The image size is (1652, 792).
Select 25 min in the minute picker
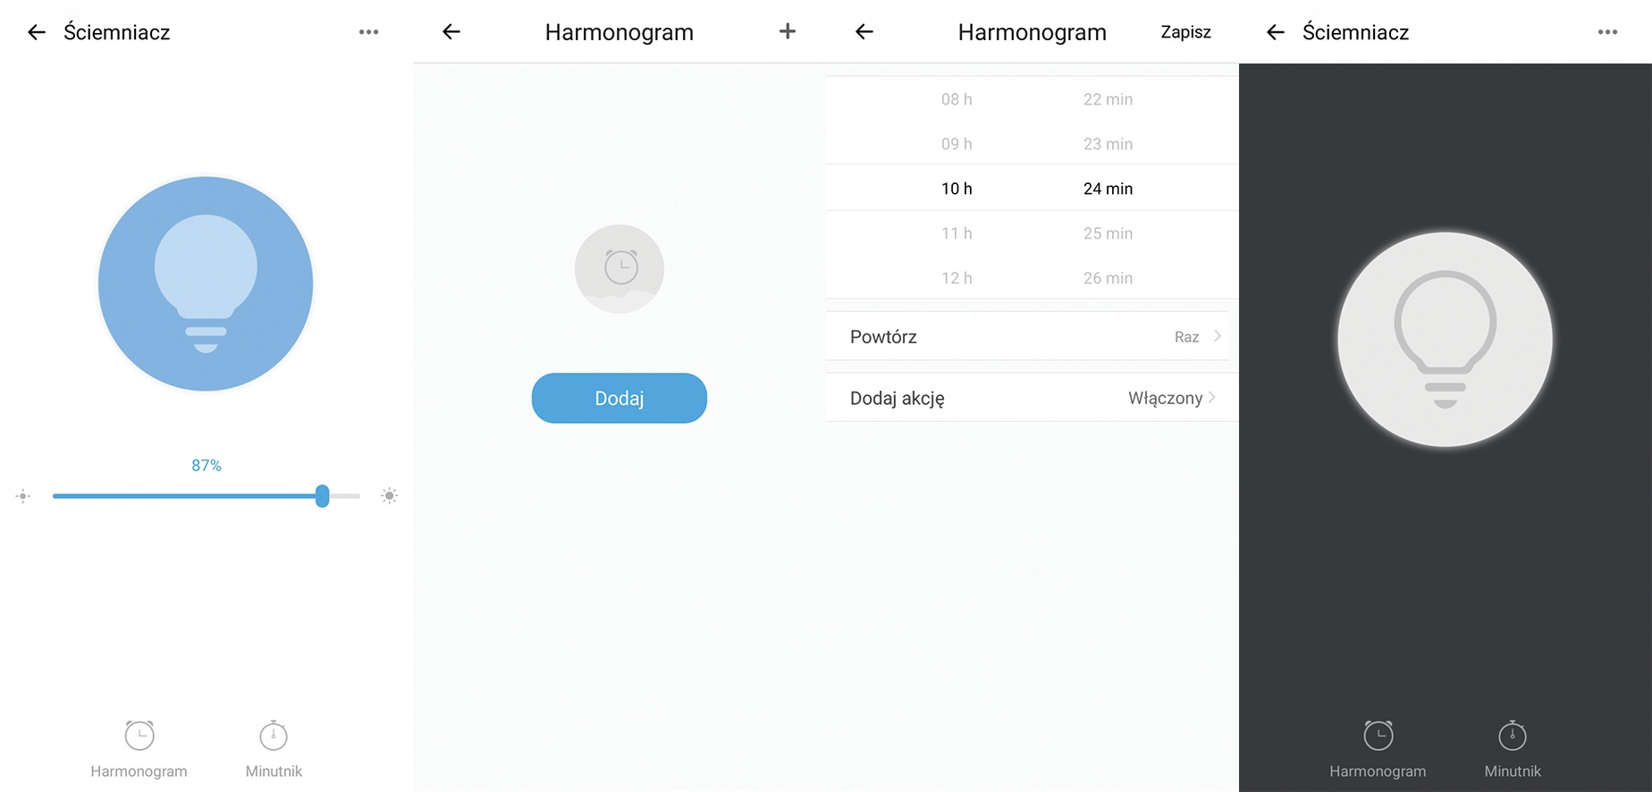point(1108,233)
